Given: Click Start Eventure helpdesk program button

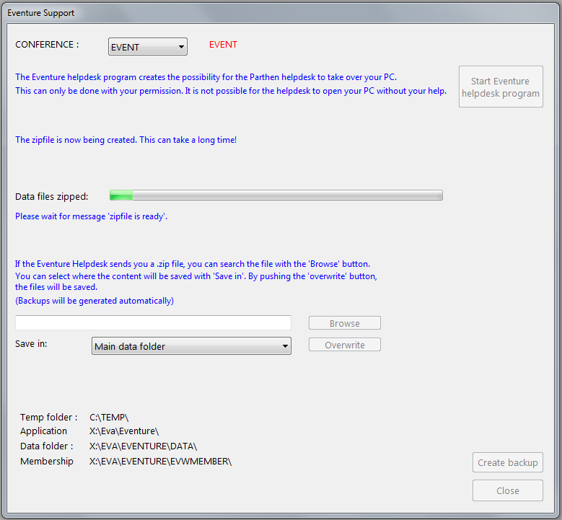Looking at the screenshot, I should [x=500, y=87].
